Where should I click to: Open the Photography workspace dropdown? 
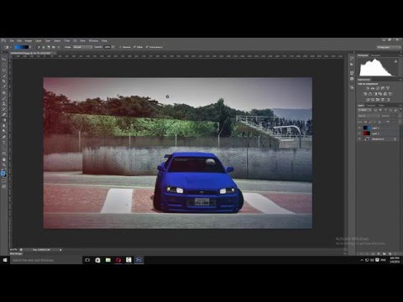tap(389, 47)
